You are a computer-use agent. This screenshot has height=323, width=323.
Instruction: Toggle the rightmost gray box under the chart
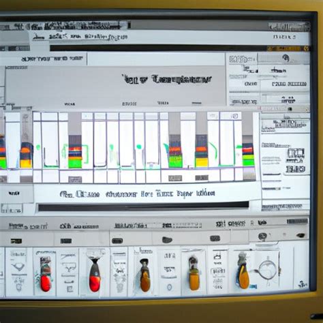(x=201, y=178)
